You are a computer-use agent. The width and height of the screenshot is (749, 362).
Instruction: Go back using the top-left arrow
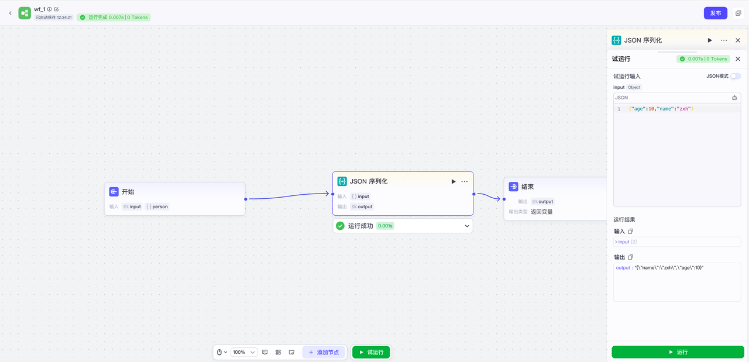(10, 13)
